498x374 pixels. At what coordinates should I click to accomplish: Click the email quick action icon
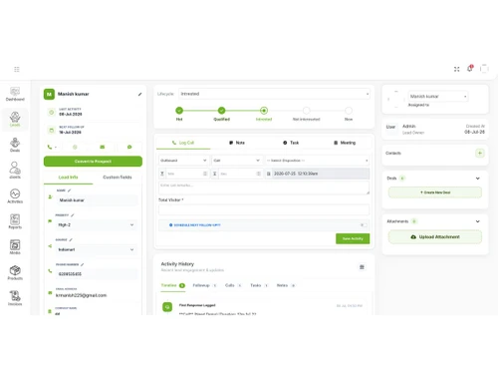[103, 147]
